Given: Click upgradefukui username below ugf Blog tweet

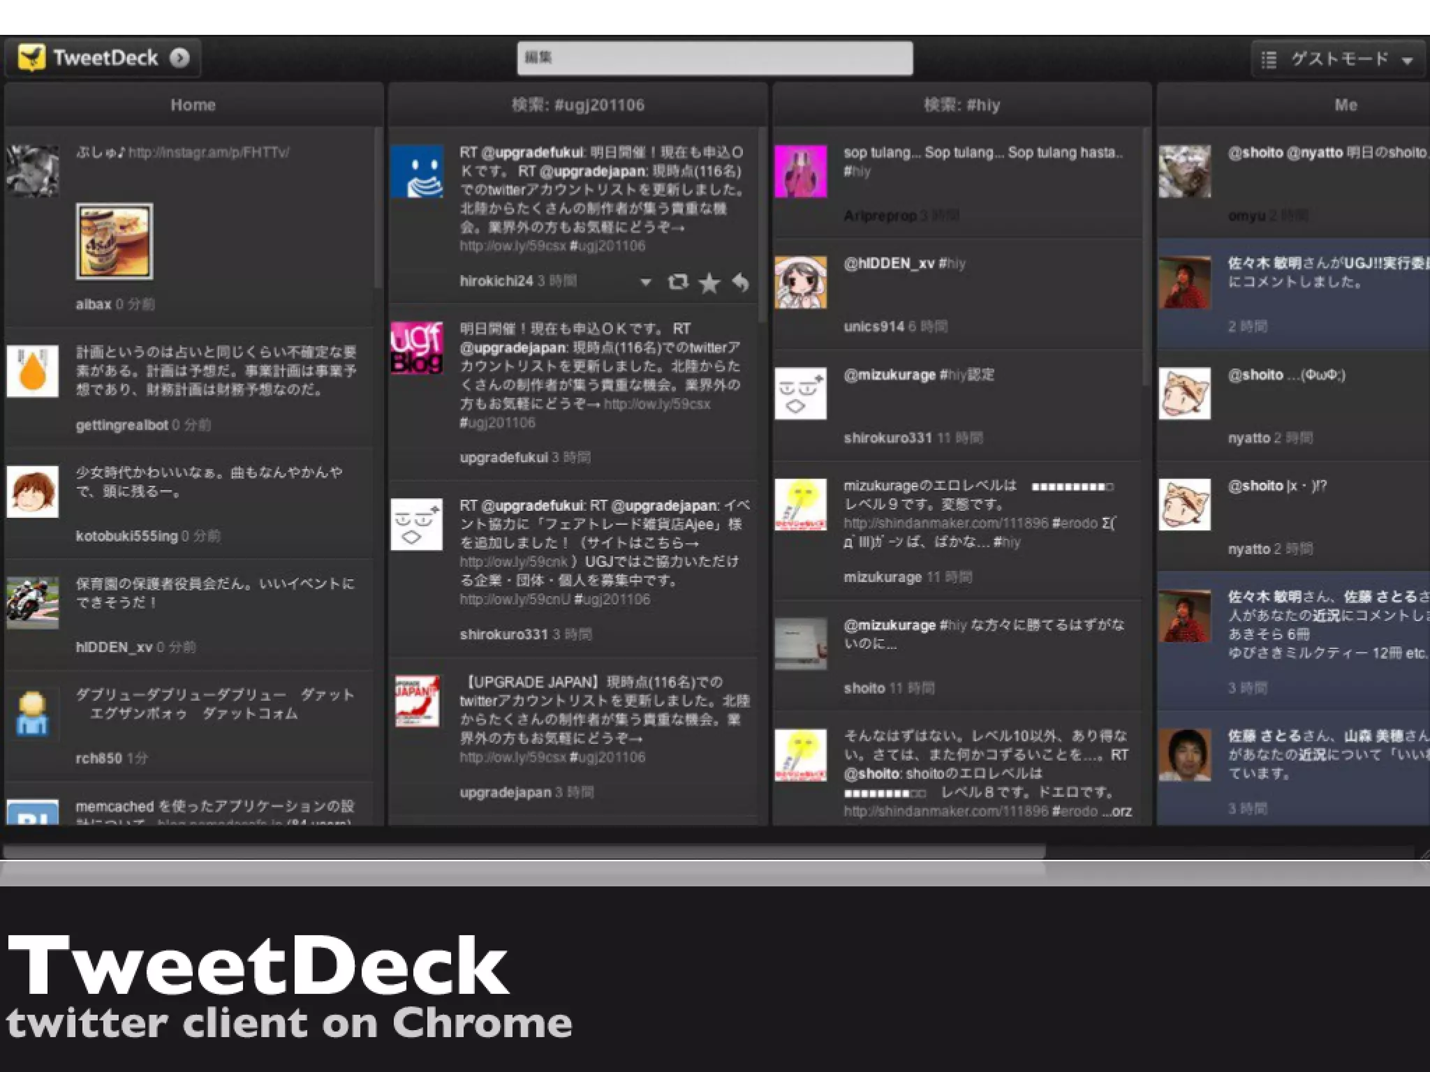Looking at the screenshot, I should pos(503,458).
